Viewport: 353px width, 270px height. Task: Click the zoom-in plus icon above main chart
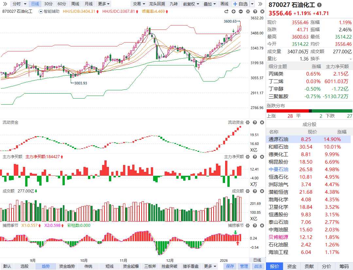[234, 11]
